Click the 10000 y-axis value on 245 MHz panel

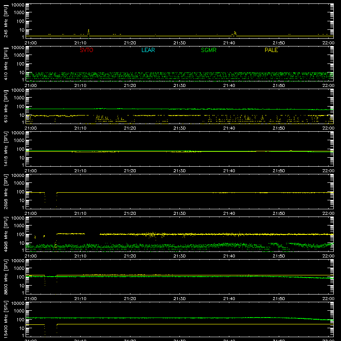[x=18, y=5]
